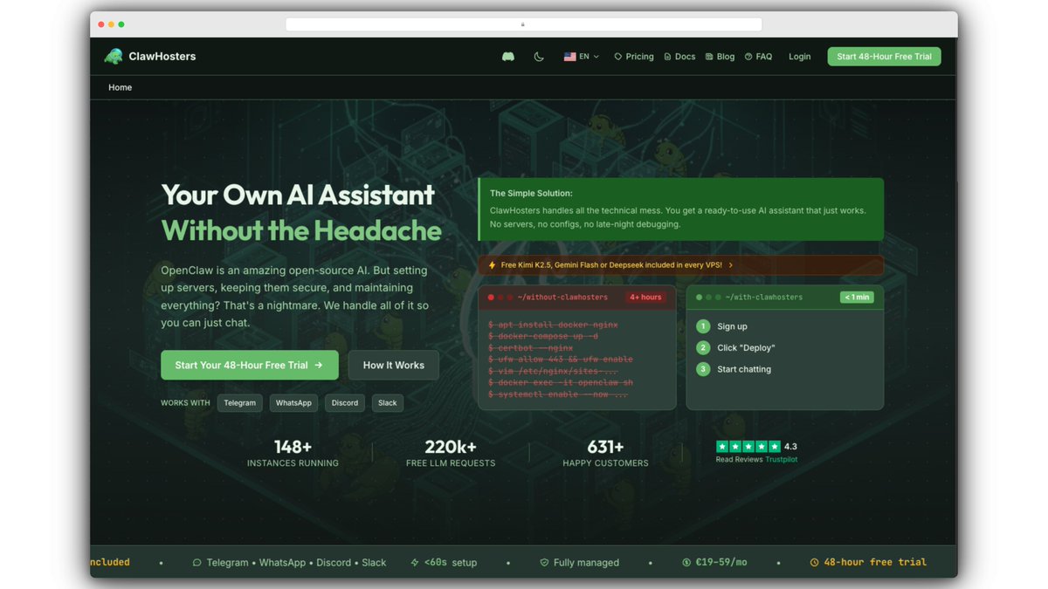Click The Simple Solution heading

(531, 194)
